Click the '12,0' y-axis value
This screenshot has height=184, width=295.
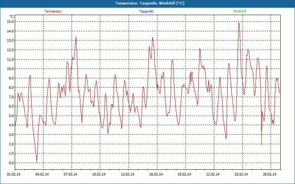[x=11, y=50]
